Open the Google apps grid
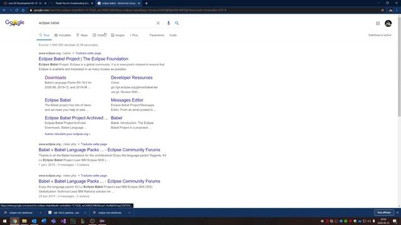The image size is (401, 225). coord(378,23)
